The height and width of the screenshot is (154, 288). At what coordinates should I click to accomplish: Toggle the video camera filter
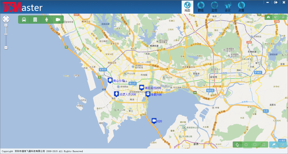coord(58,20)
